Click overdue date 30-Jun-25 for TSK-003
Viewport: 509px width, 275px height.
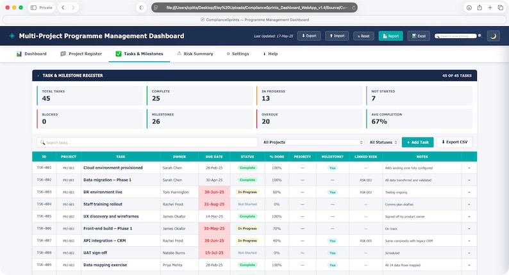pyautogui.click(x=214, y=192)
